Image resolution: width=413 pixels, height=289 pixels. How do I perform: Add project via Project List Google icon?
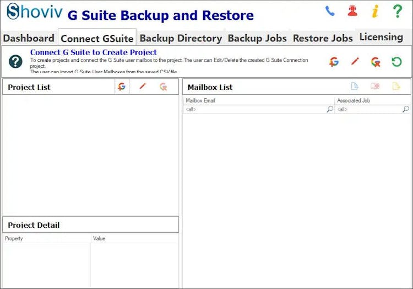point(122,87)
